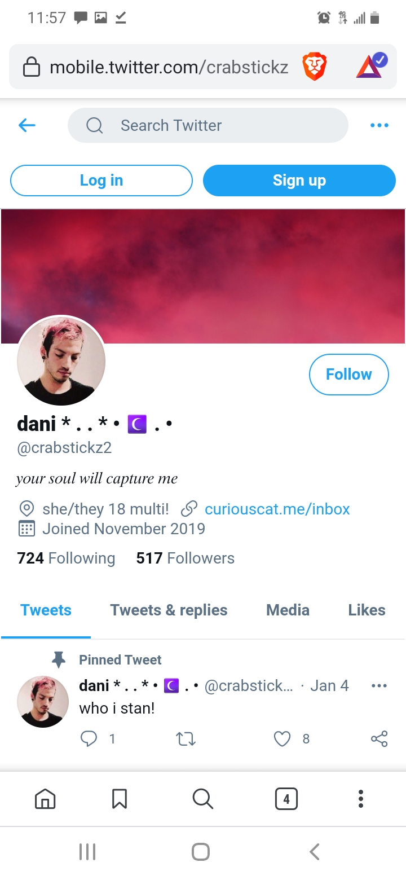Like the pinned tweet with heart icon
This screenshot has height=880, width=406.
[x=282, y=739]
